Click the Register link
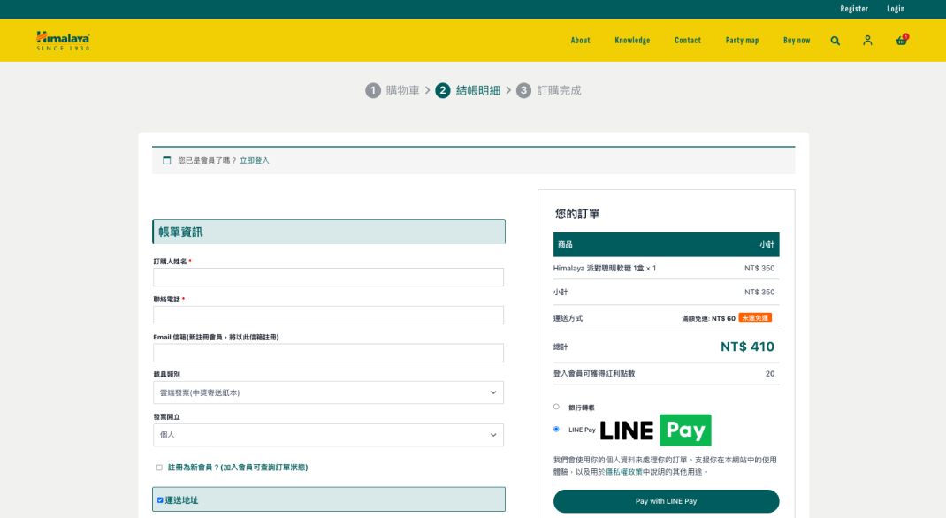 click(x=854, y=9)
